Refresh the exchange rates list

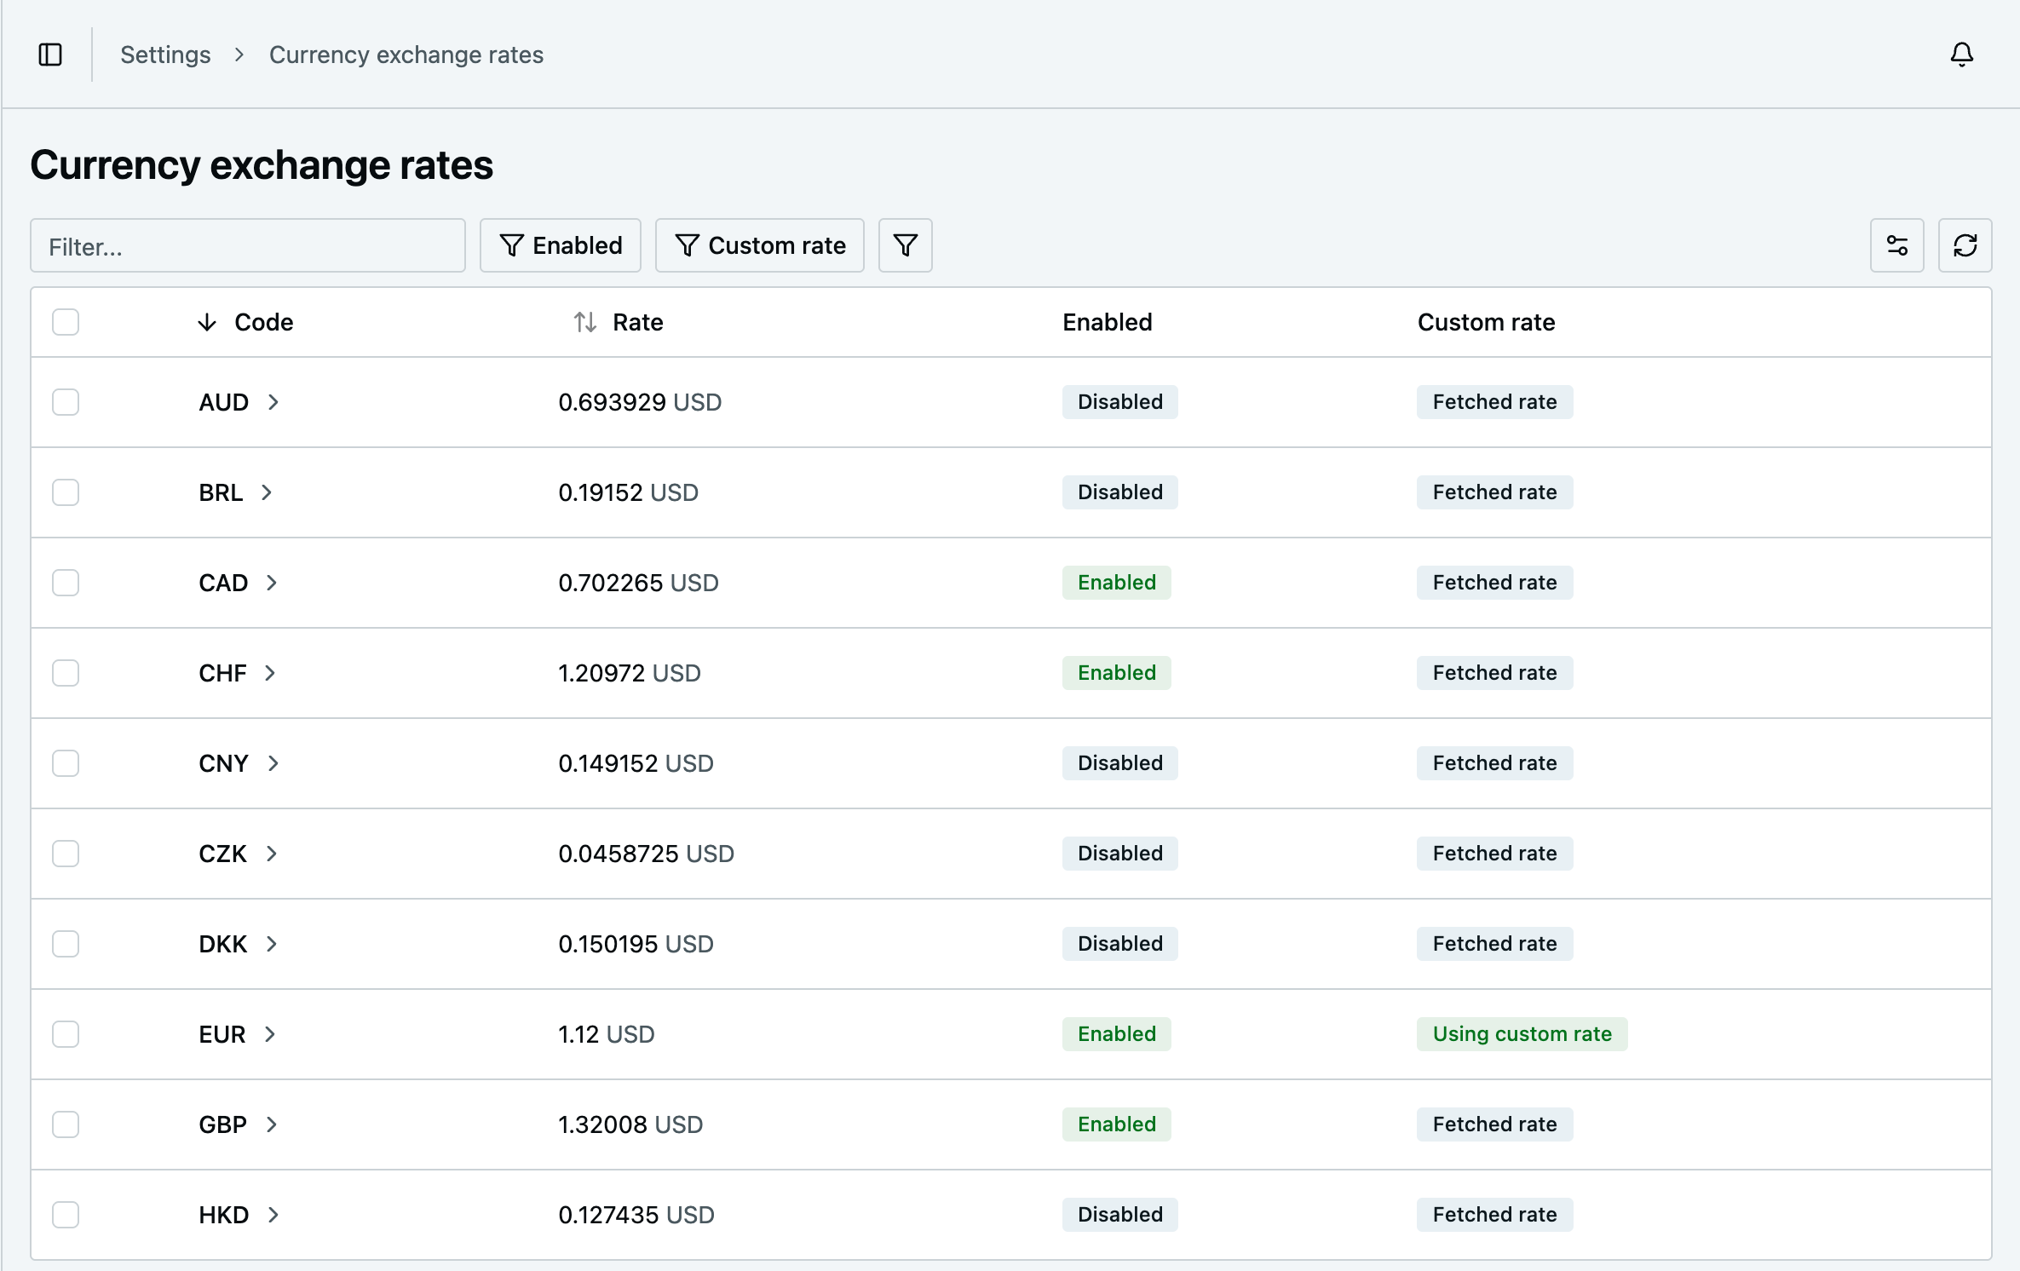coord(1965,245)
